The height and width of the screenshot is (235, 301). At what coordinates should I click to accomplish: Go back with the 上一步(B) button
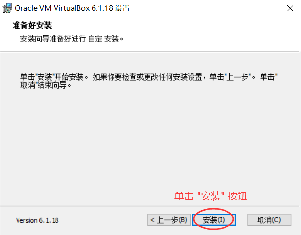[x=169, y=220]
